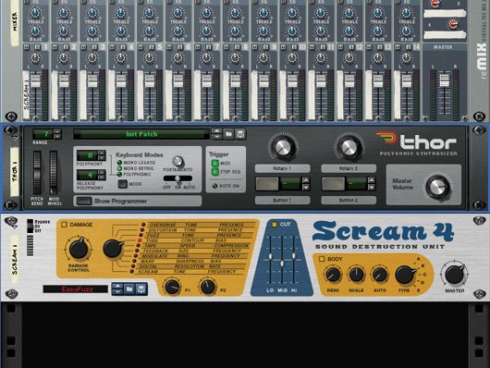Save Thor patch with floppy disk icon
The image size is (490, 368).
(240, 134)
